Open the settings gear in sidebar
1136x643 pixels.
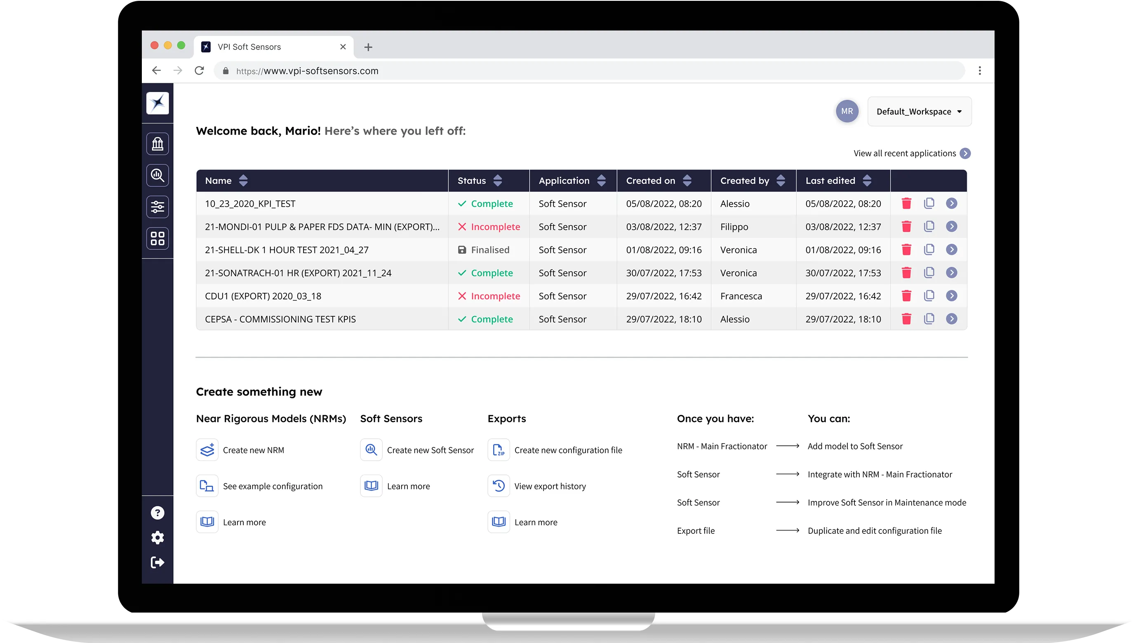click(158, 538)
